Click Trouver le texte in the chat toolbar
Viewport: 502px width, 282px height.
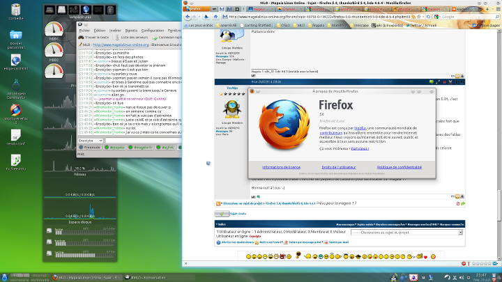(x=94, y=37)
